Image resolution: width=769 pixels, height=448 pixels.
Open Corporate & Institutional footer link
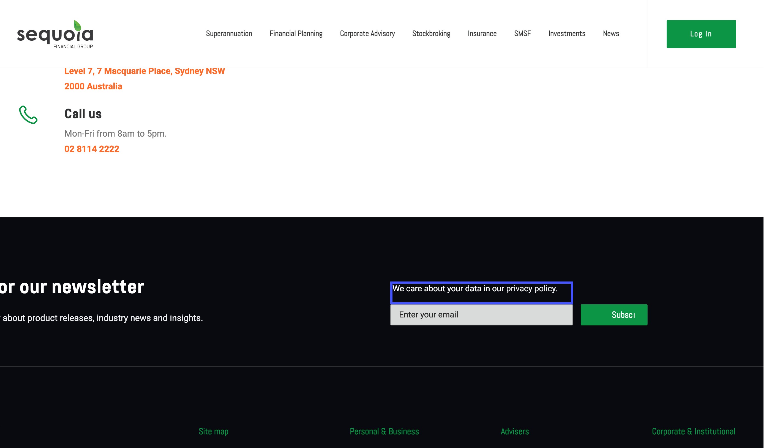pos(693,431)
